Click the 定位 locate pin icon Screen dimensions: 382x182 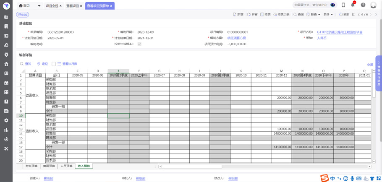39,64
